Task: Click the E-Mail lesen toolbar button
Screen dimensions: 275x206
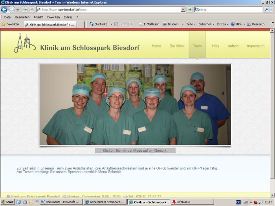Action: (x=149, y=24)
